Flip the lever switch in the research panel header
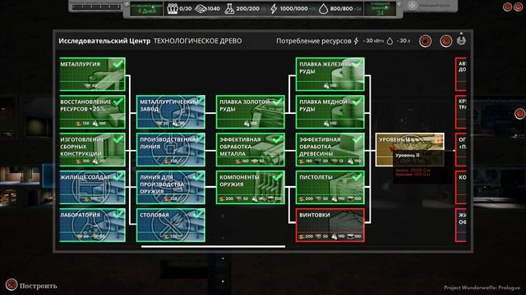526x295 pixels. click(x=462, y=39)
